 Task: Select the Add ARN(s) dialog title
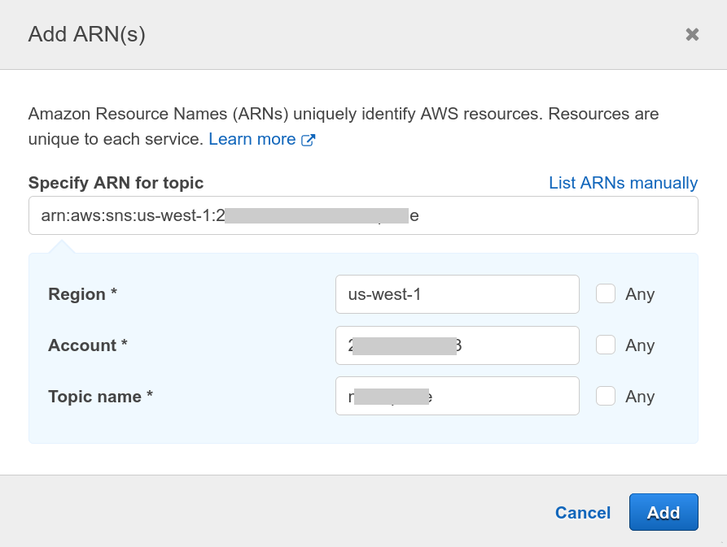pyautogui.click(x=86, y=34)
